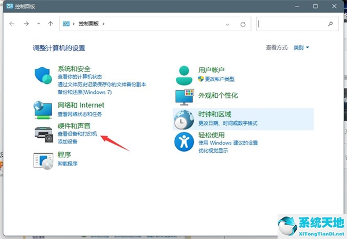The width and height of the screenshot is (347, 239).
Task: Open the 类别 view-by dropdown
Action: [x=301, y=47]
